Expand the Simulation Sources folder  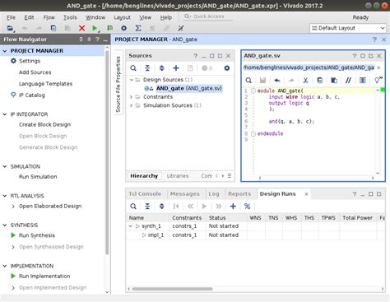[x=131, y=105]
